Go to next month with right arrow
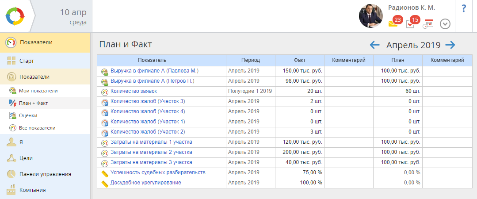 450,45
